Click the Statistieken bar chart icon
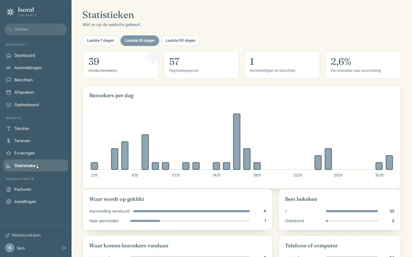Screen dimensions: 412x257 click(x=9, y=166)
